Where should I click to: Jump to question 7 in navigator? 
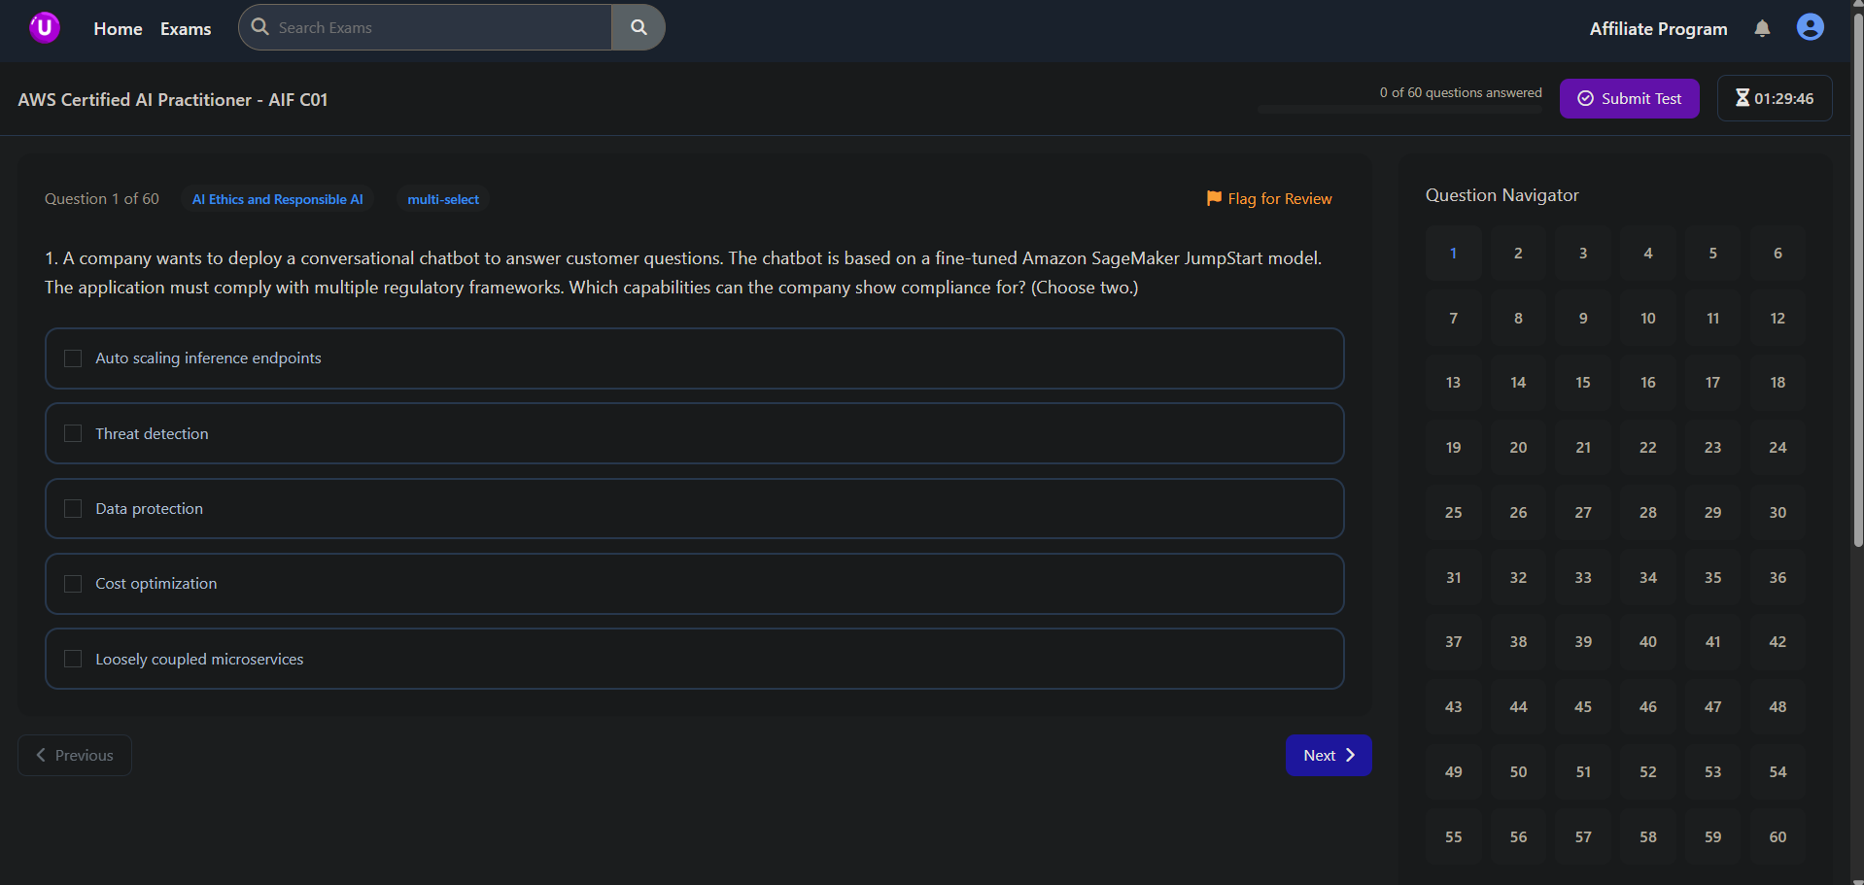tap(1454, 318)
